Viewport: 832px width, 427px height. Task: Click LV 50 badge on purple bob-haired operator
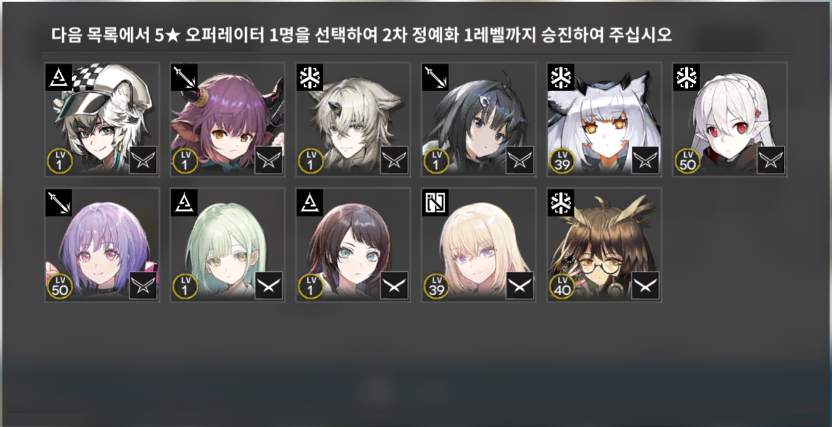pos(60,286)
